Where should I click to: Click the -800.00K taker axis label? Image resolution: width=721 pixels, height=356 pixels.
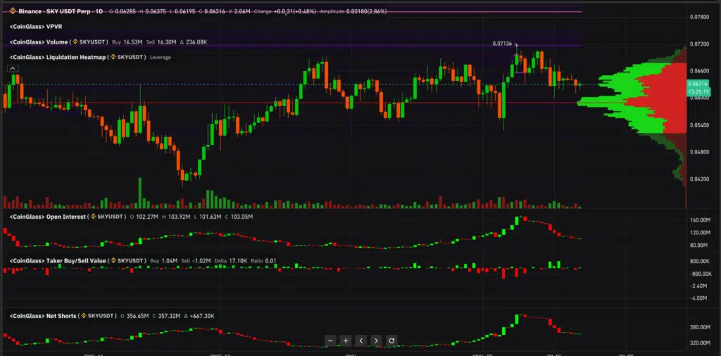pyautogui.click(x=700, y=274)
